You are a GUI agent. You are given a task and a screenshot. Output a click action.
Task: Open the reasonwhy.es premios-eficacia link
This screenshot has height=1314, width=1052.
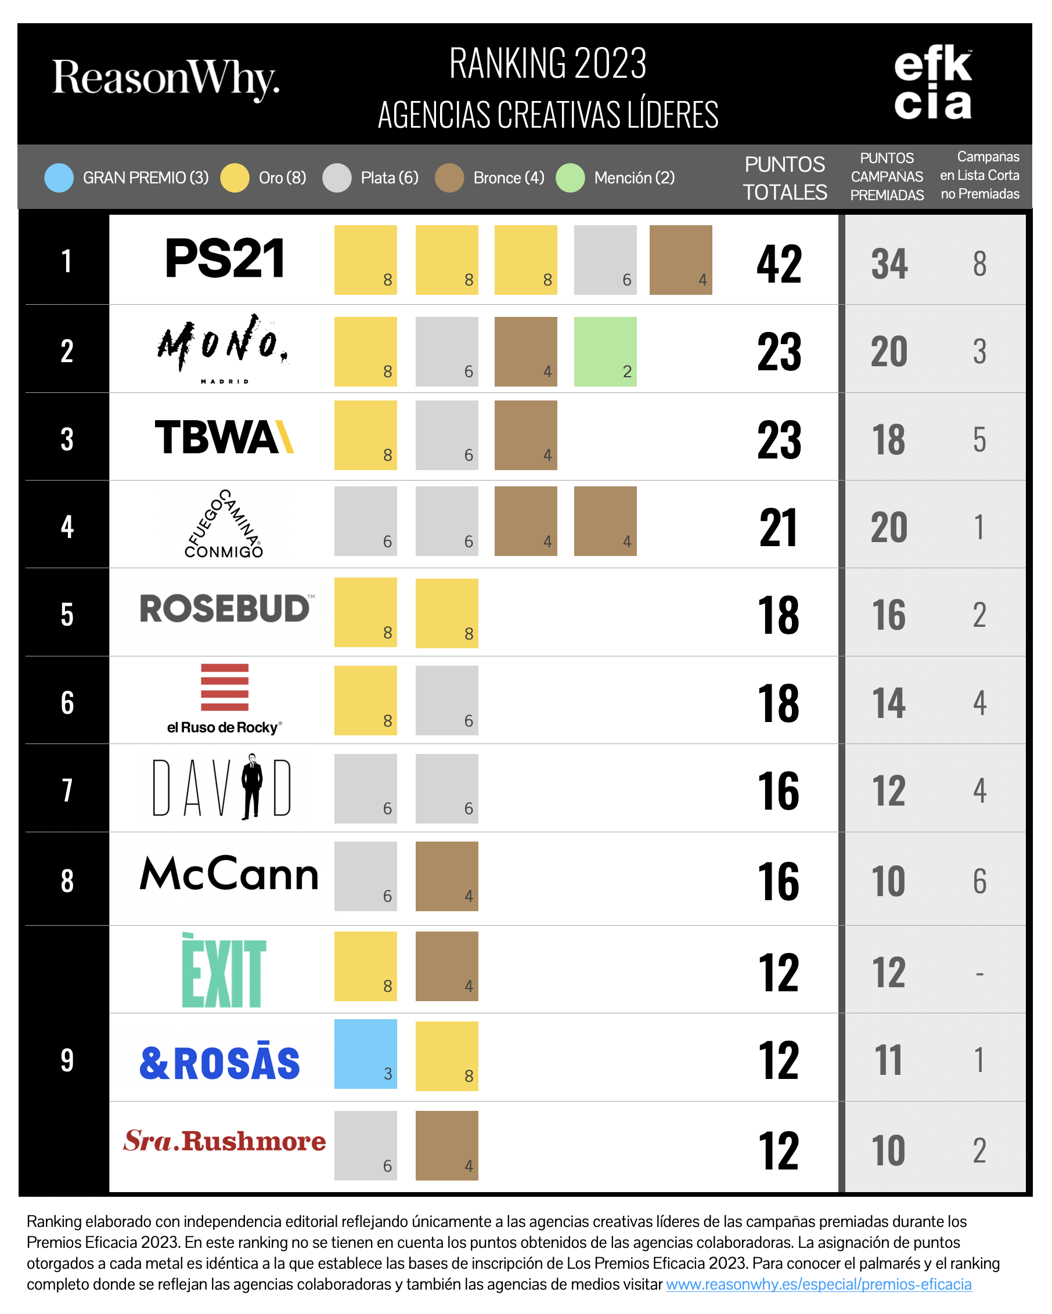coord(819,1284)
